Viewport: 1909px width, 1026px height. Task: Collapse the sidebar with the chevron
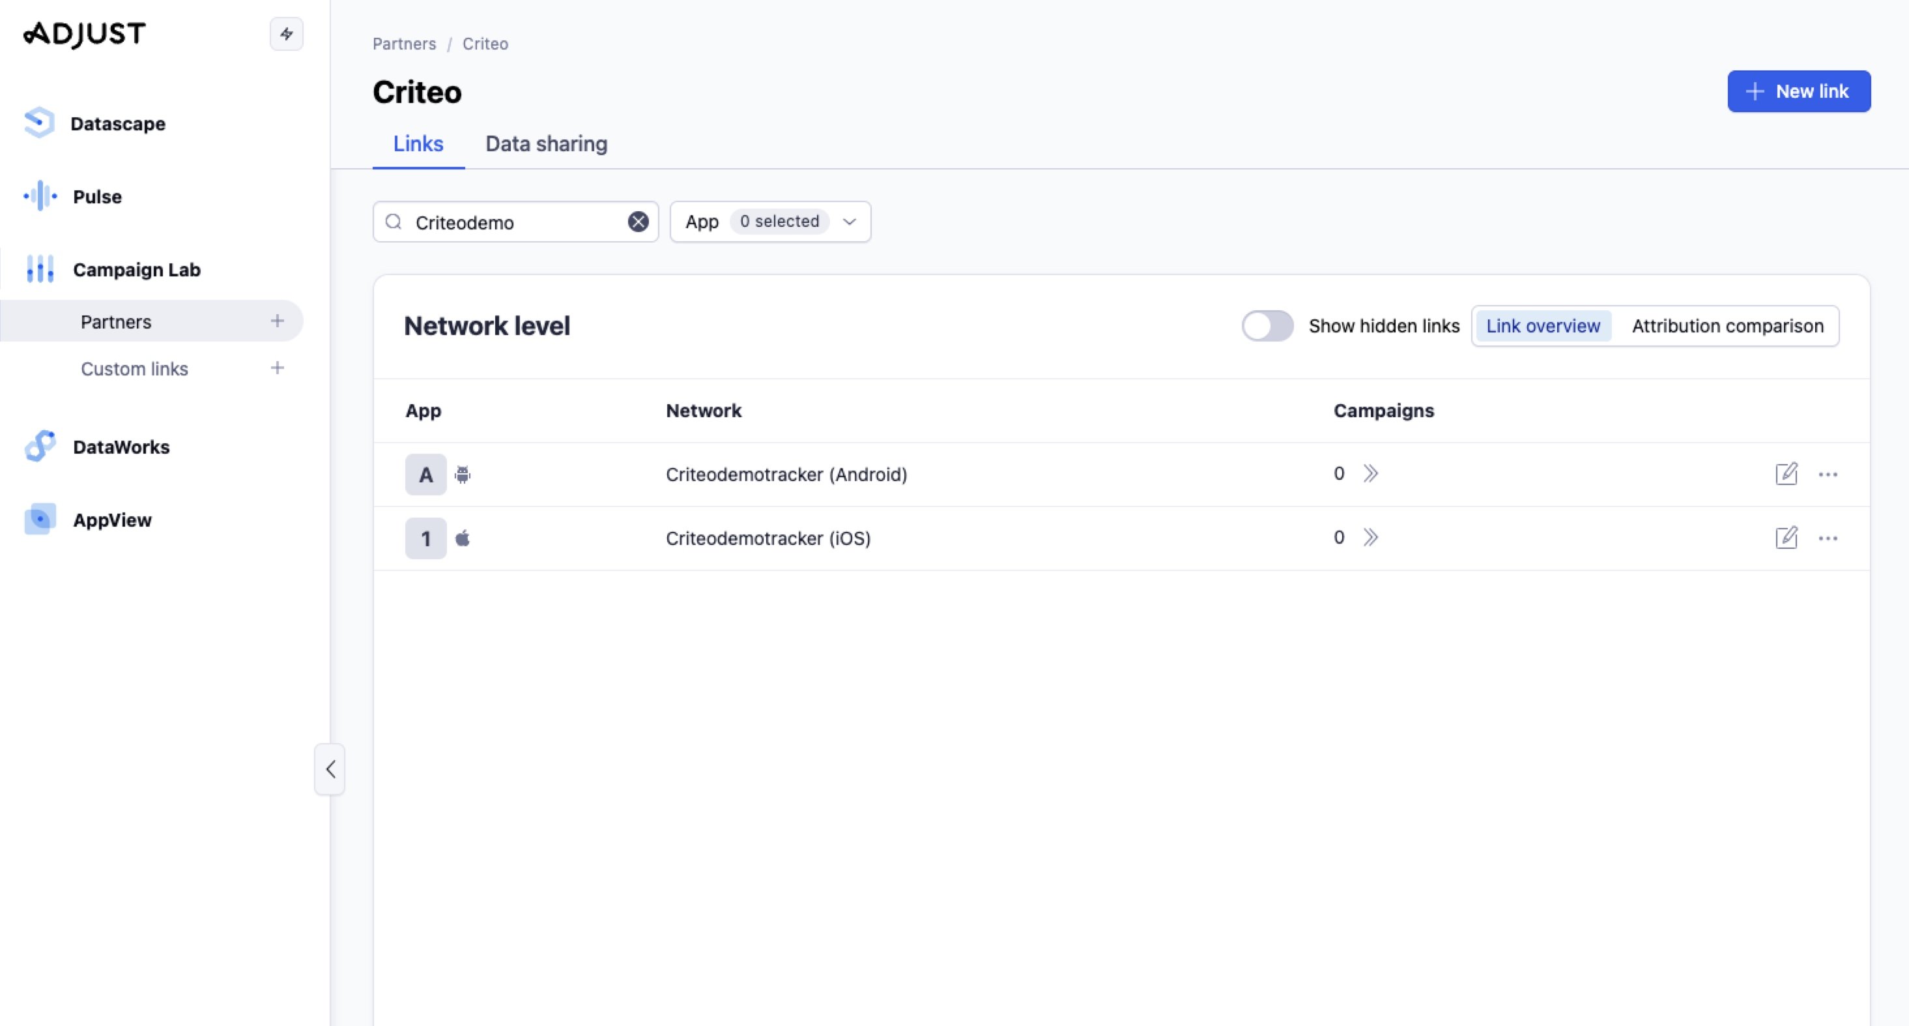330,769
